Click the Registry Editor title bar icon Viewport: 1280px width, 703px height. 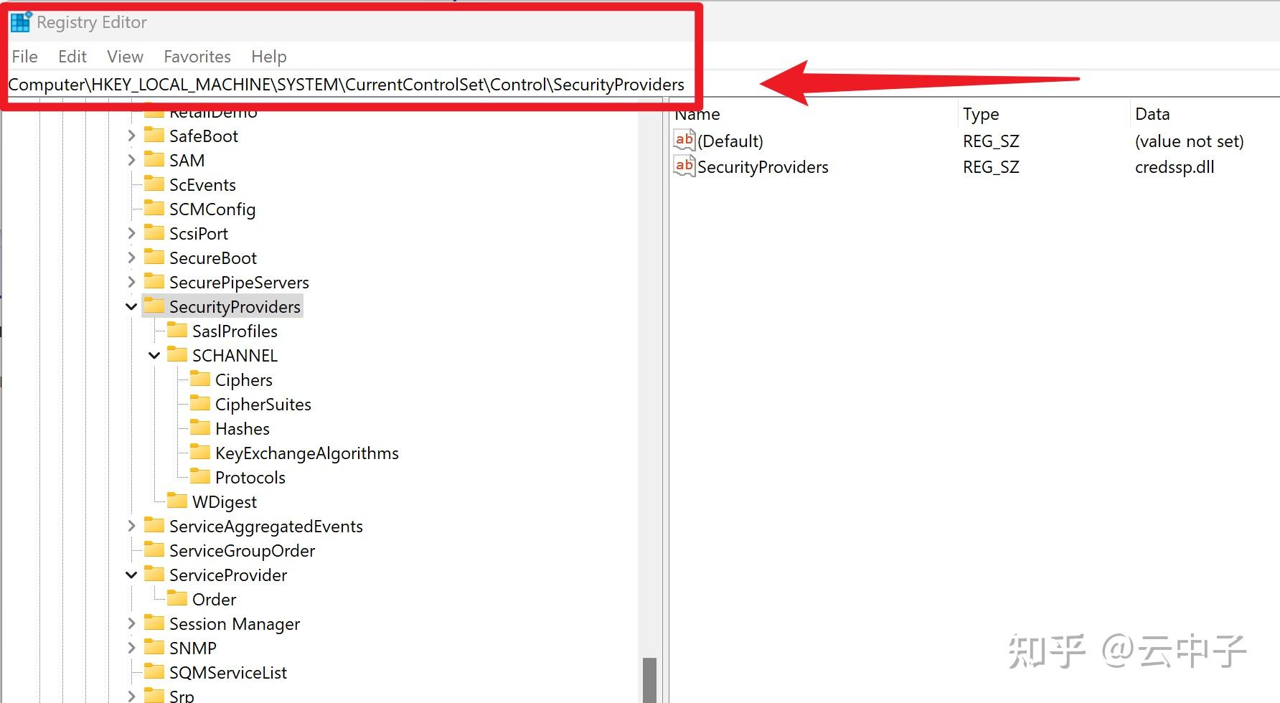pyautogui.click(x=21, y=22)
